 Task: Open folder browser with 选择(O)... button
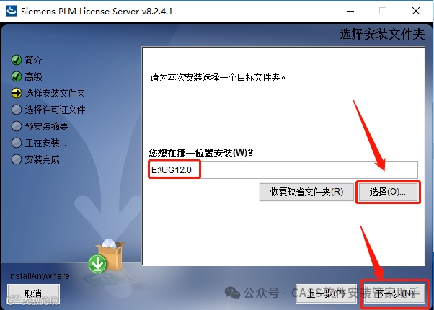pos(388,192)
